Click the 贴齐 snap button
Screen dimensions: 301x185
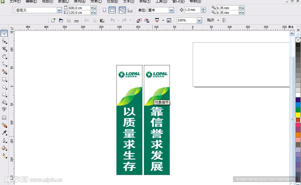[211, 20]
